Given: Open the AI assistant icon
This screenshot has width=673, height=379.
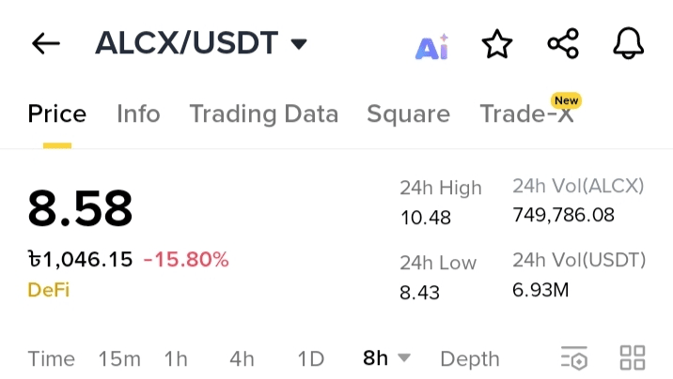Looking at the screenshot, I should pos(431,44).
